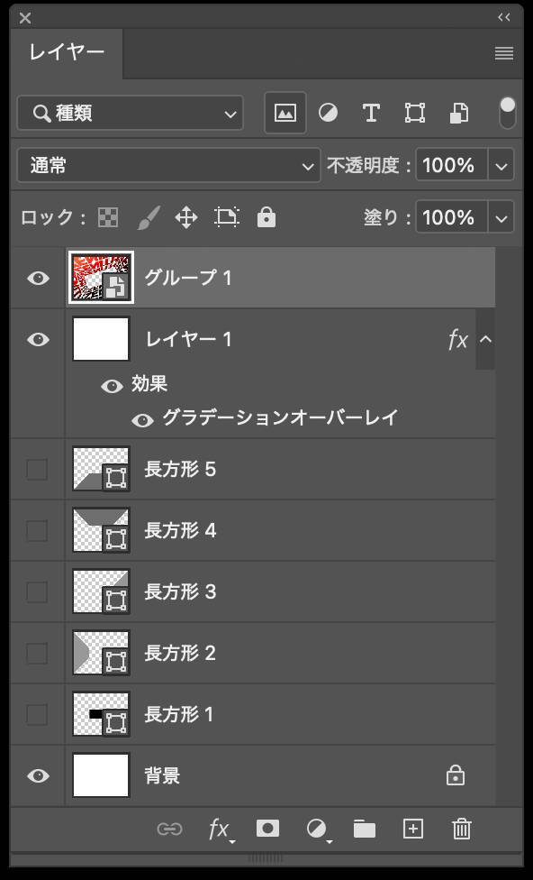Image resolution: width=533 pixels, height=880 pixels.
Task: Create a new layer
Action: coord(413,829)
